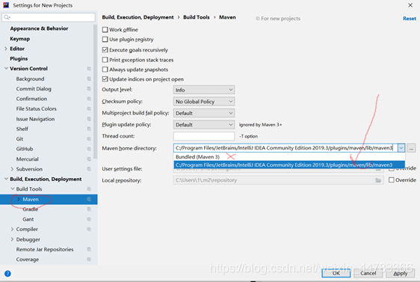The height and width of the screenshot is (282, 420).
Task: Open Multiproject build fail policy dropdown
Action: (x=204, y=113)
